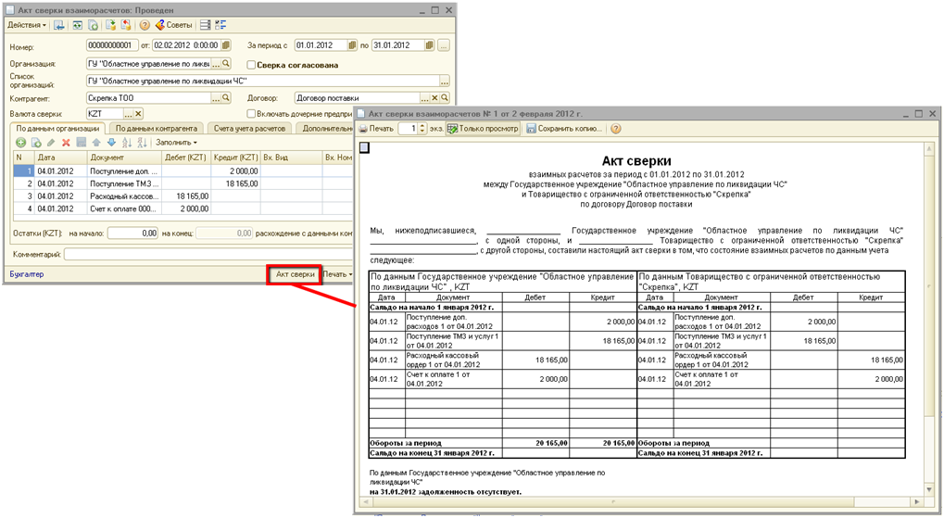Viewport: 944px width, 518px height.
Task: Click Сохранить копию button in preview
Action: pyautogui.click(x=563, y=129)
